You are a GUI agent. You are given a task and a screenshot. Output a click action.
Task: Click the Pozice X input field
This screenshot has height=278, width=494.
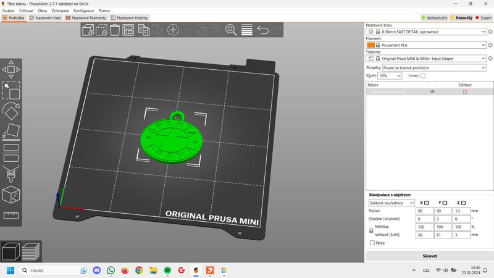click(424, 211)
